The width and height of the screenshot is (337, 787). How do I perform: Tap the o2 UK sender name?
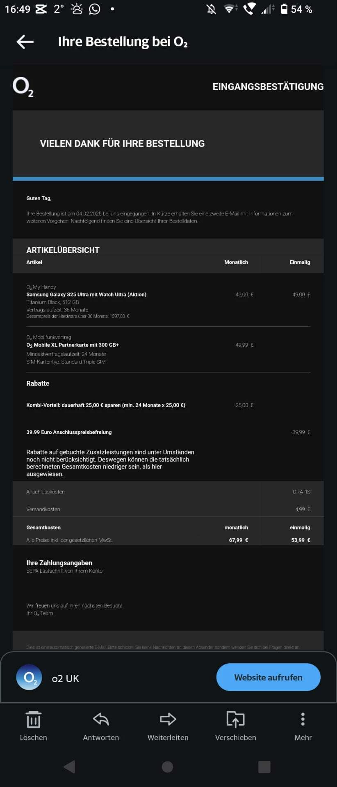coord(66,678)
